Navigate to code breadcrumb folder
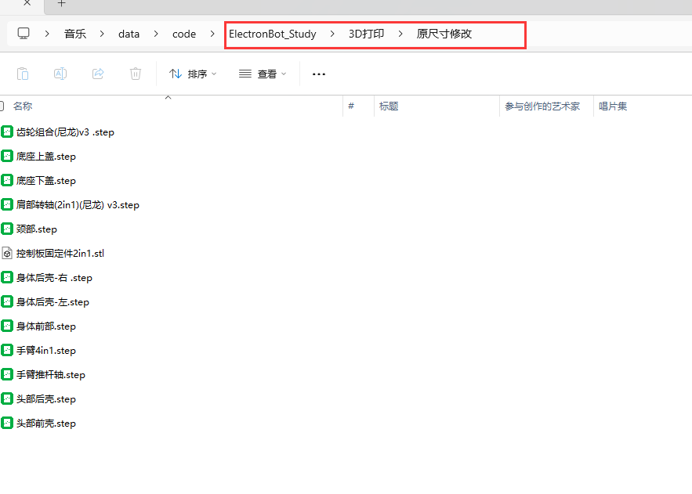692x494 pixels. (184, 34)
